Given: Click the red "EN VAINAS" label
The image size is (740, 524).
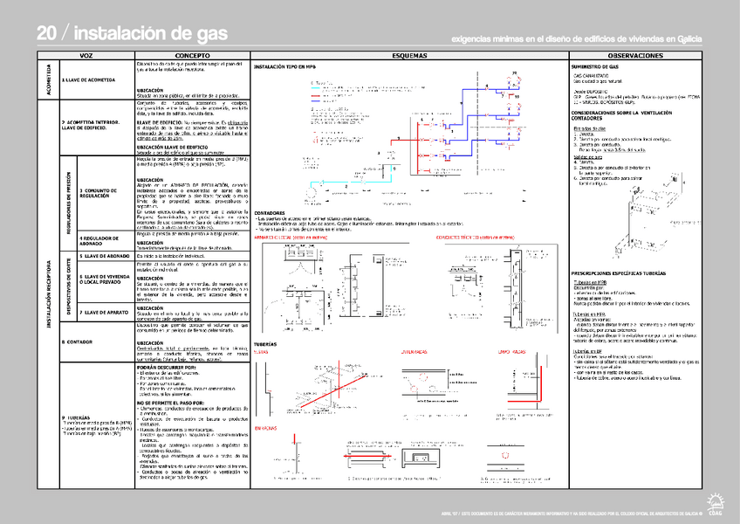Looking at the screenshot, I should click(265, 428).
